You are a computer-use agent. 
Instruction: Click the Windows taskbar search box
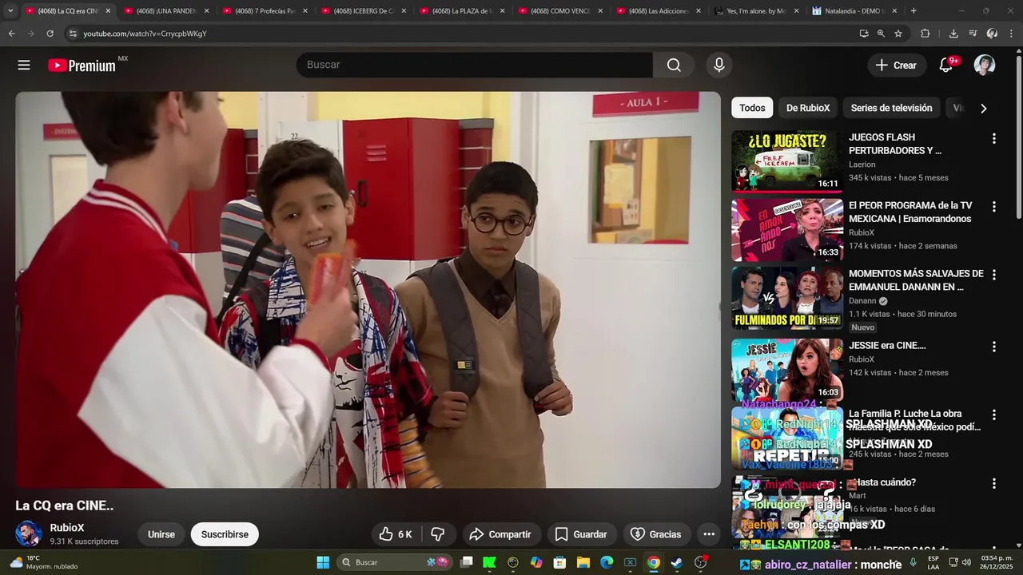pos(395,562)
